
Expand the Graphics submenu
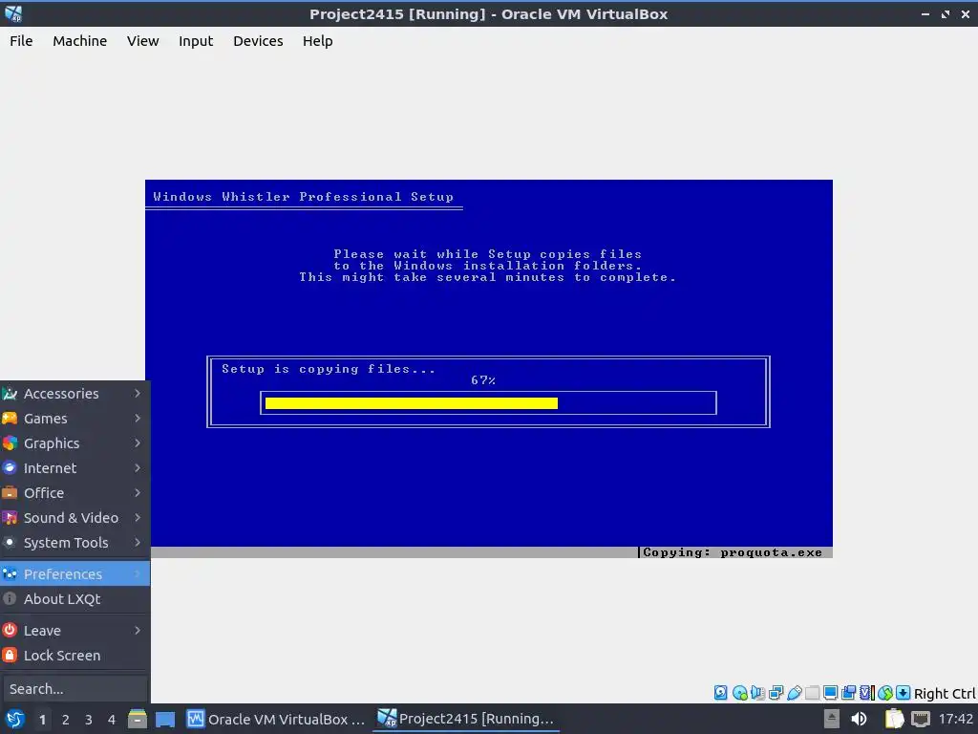click(x=74, y=443)
